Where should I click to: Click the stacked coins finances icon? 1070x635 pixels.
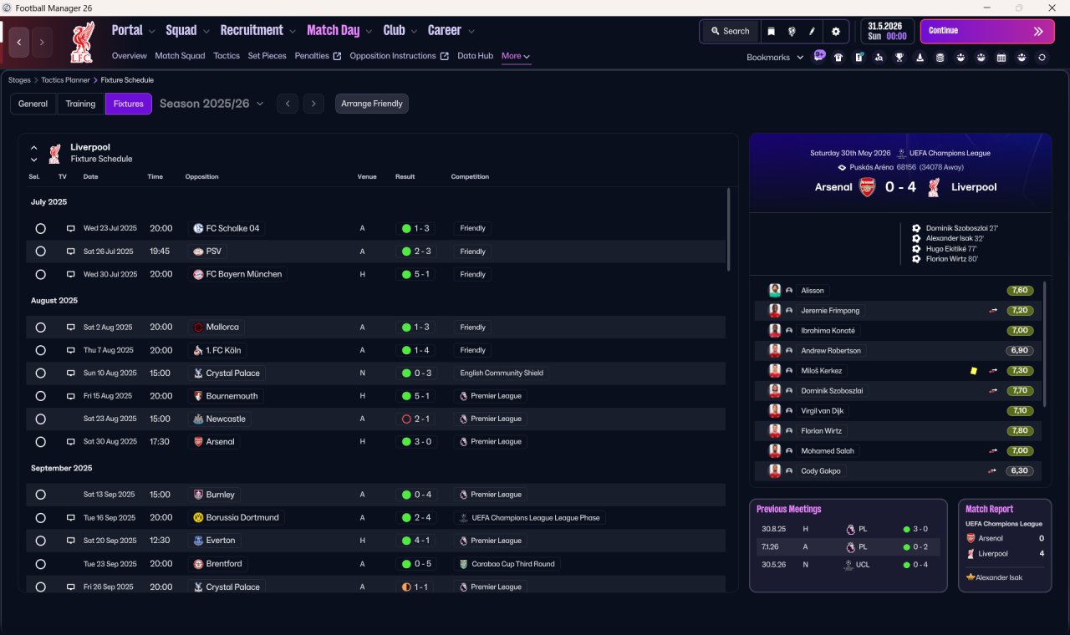tap(940, 58)
